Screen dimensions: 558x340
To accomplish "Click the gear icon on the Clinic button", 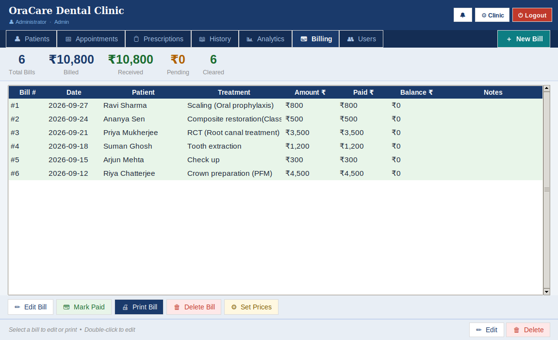I will [484, 16].
